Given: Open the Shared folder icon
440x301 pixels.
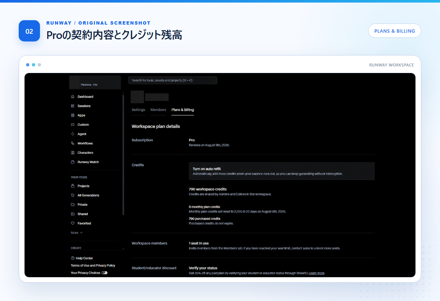Looking at the screenshot, I should click(73, 214).
